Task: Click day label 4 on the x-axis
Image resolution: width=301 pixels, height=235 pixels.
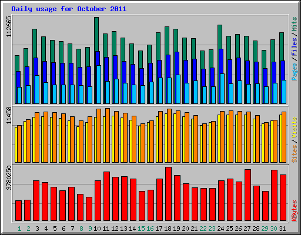Action: (46, 229)
